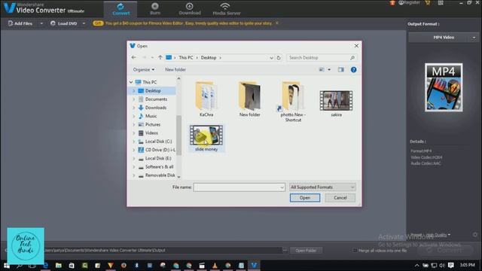Screen dimensions: 482x271
Task: Refresh the Desktop folder listing
Action: click(x=279, y=58)
